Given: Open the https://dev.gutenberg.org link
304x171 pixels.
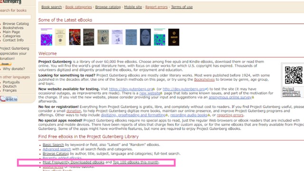Looking at the screenshot, I should 131,89.
